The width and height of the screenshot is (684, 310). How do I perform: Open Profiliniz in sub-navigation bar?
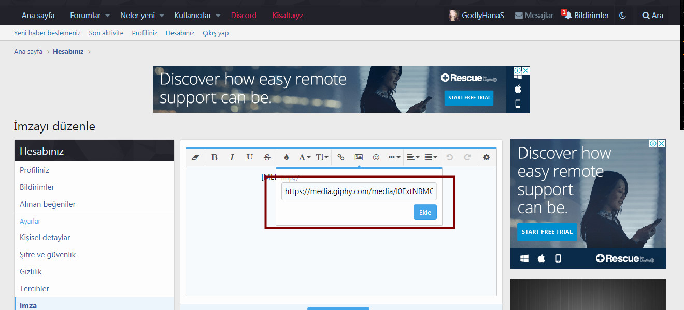coord(145,33)
